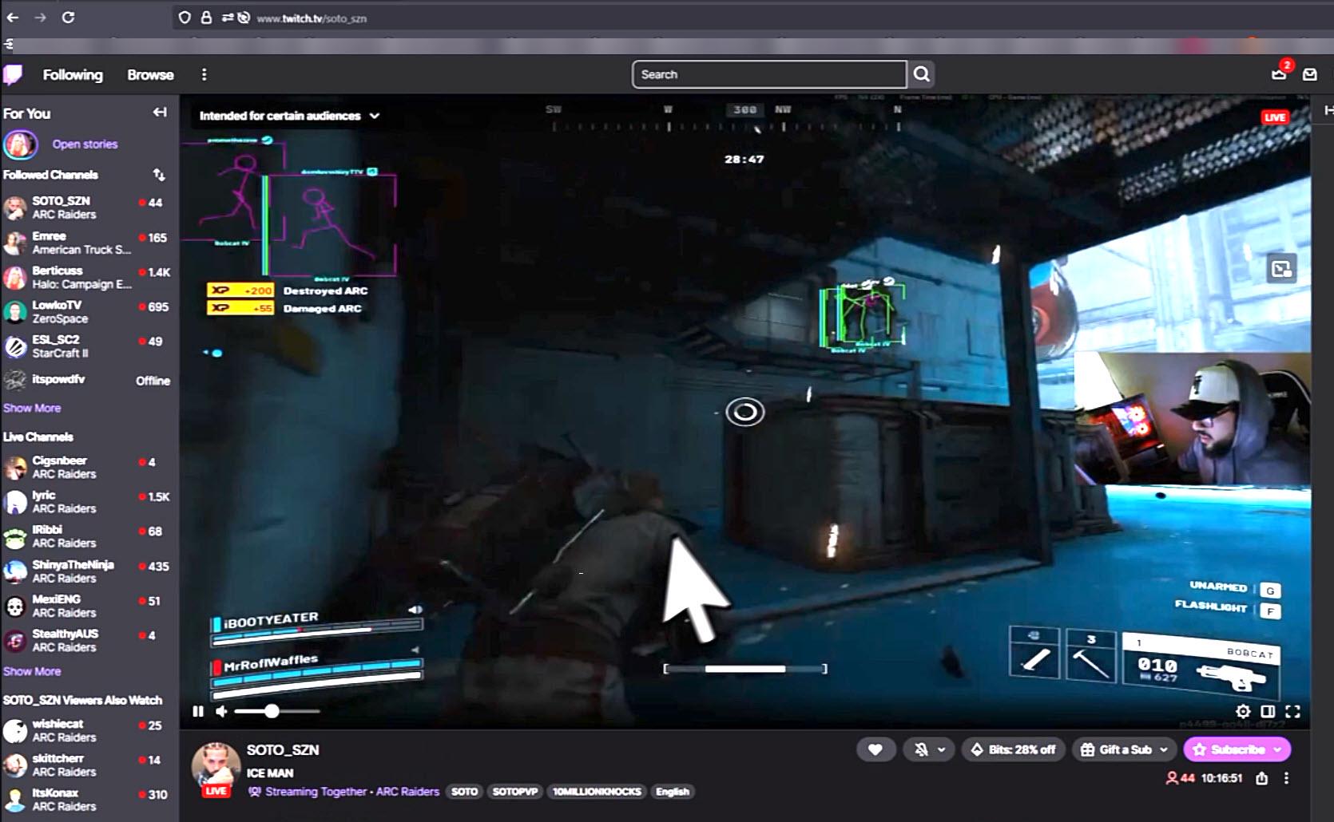Open the three-dot more menu in top nav
The width and height of the screenshot is (1334, 822).
coord(204,74)
